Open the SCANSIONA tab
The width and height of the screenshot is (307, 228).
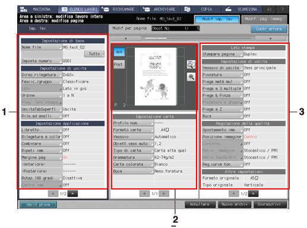click(x=242, y=9)
